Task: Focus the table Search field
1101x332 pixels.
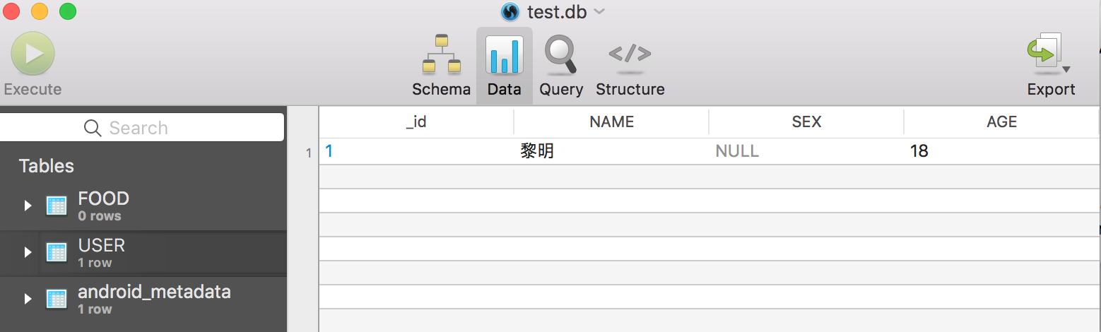Action: pos(141,128)
